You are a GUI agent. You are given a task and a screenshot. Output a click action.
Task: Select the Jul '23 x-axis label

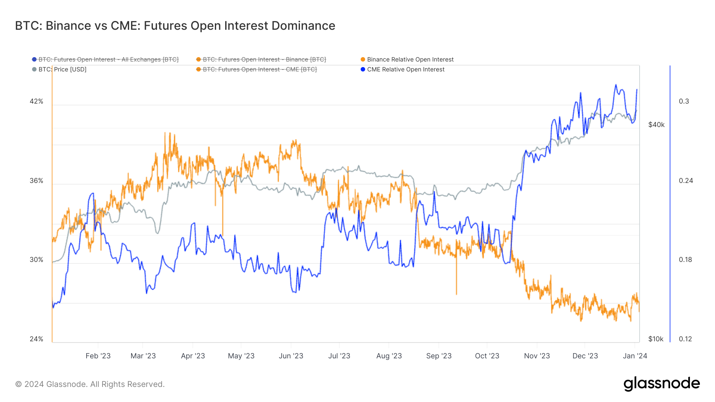tap(339, 356)
